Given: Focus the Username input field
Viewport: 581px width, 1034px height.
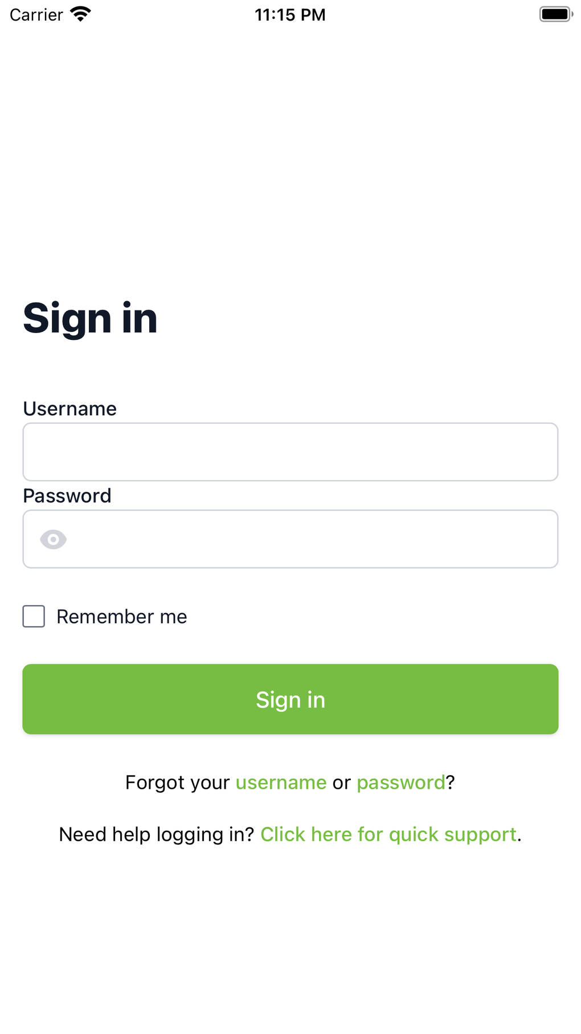Looking at the screenshot, I should [x=290, y=452].
